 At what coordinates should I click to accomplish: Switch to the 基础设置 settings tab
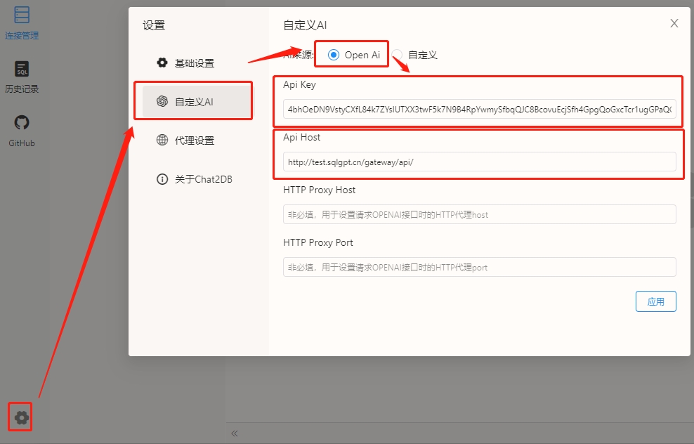(x=195, y=63)
